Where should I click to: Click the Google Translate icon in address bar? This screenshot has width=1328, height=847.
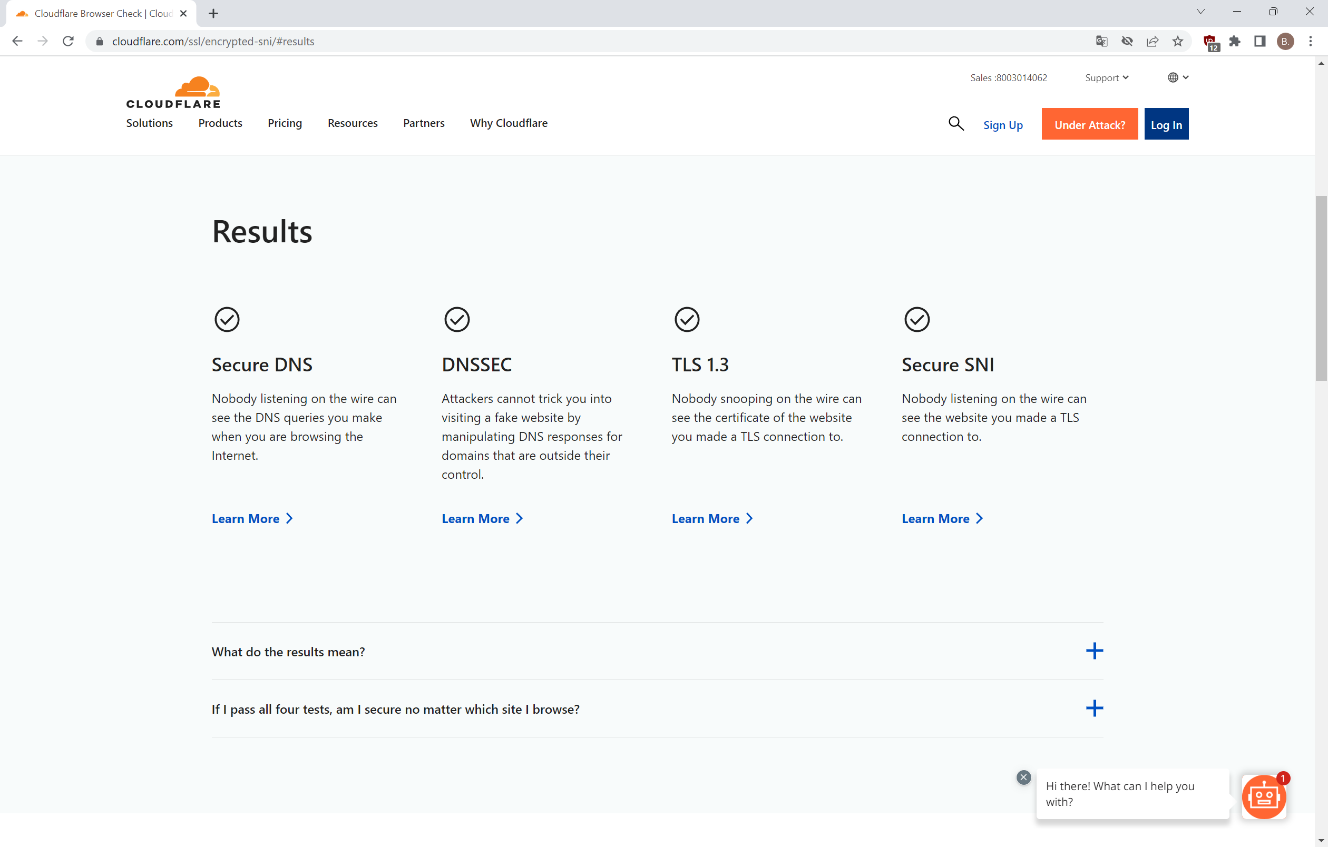(x=1101, y=41)
